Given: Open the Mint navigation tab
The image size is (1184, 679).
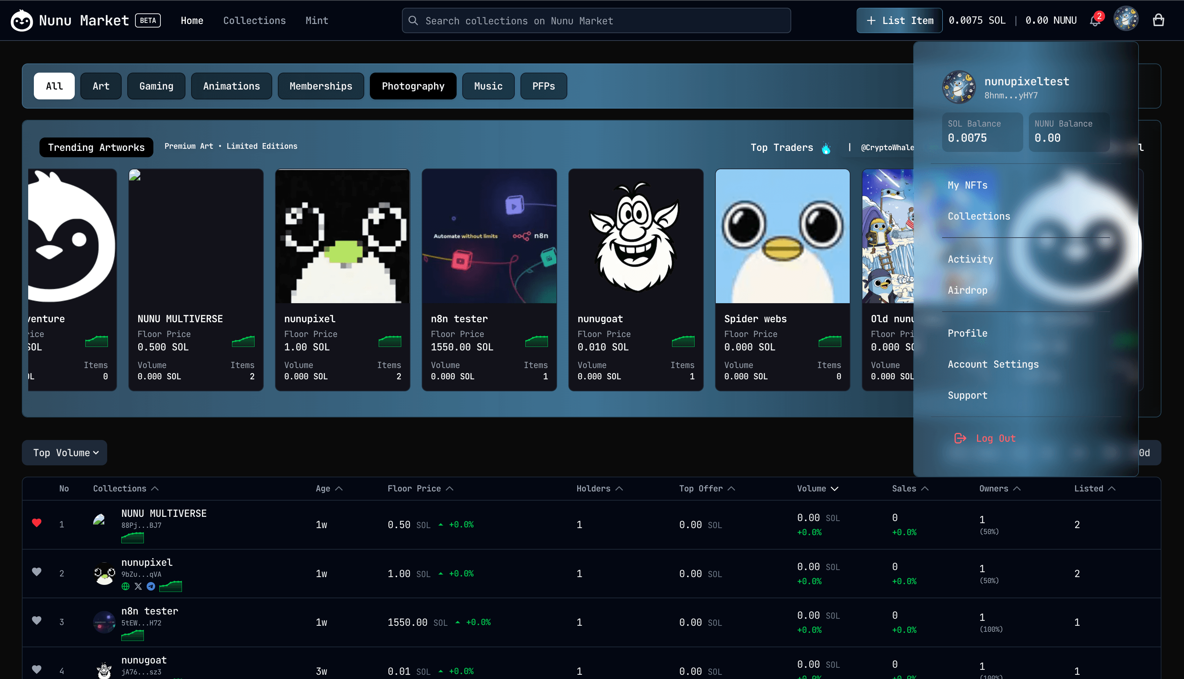Looking at the screenshot, I should (x=317, y=20).
